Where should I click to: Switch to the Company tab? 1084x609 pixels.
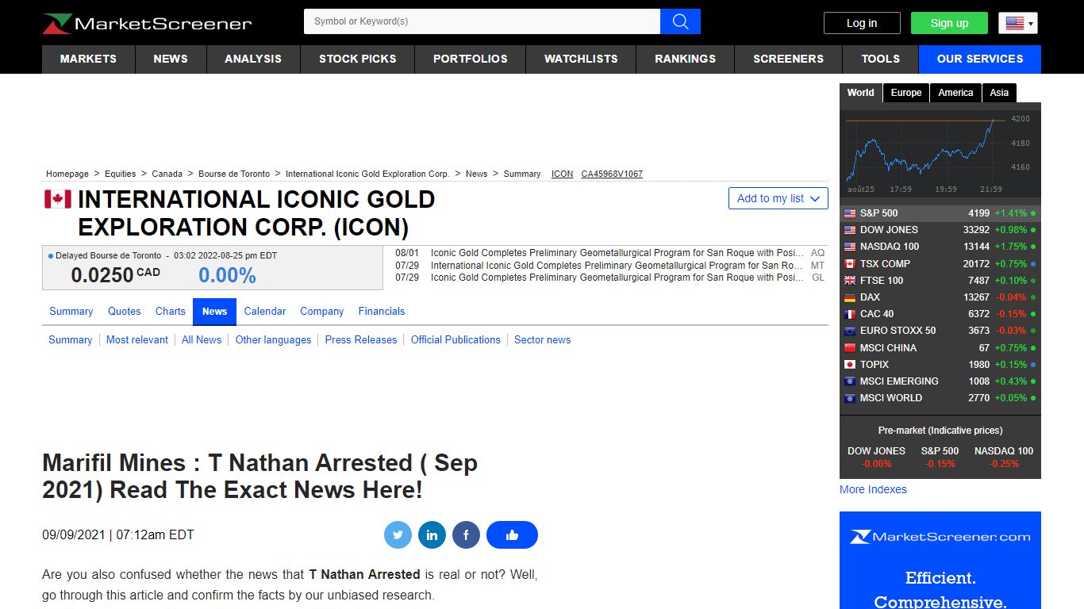(x=322, y=312)
